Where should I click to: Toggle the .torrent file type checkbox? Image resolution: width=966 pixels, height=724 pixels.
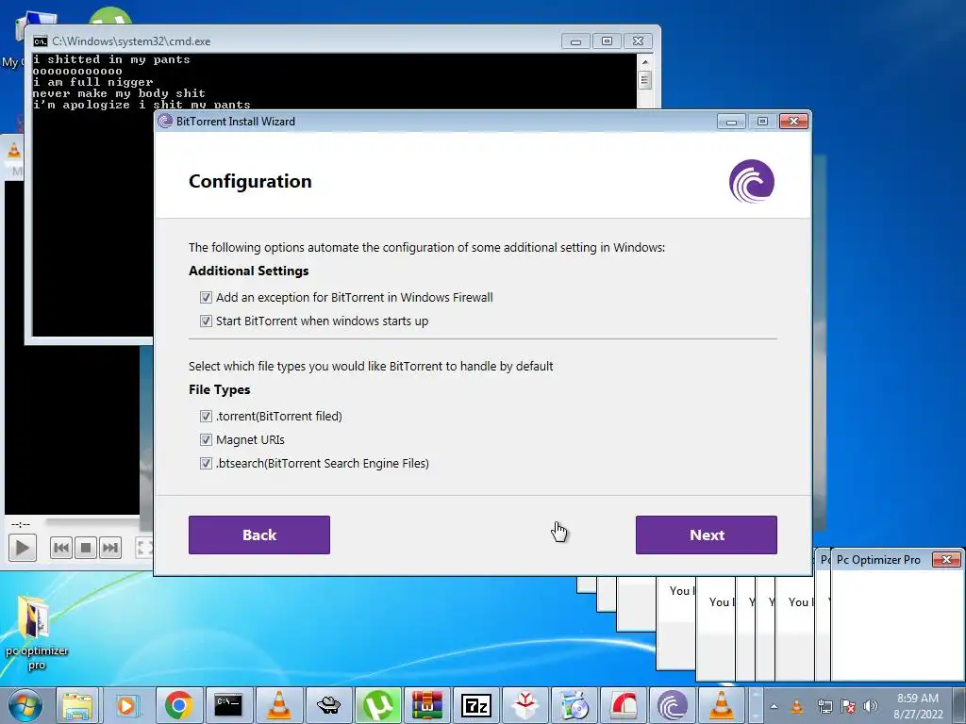pyautogui.click(x=206, y=416)
